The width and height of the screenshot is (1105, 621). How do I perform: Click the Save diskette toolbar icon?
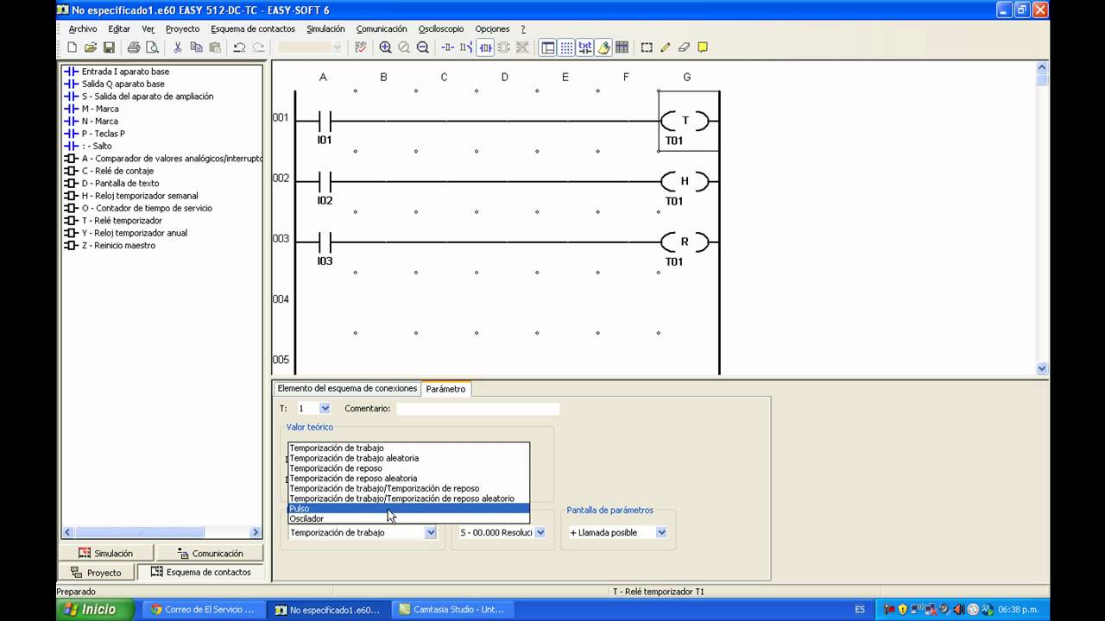click(109, 47)
